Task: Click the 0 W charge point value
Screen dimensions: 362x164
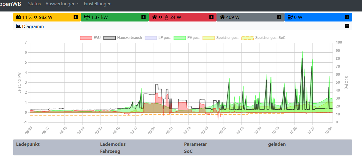Action: [x=298, y=17]
